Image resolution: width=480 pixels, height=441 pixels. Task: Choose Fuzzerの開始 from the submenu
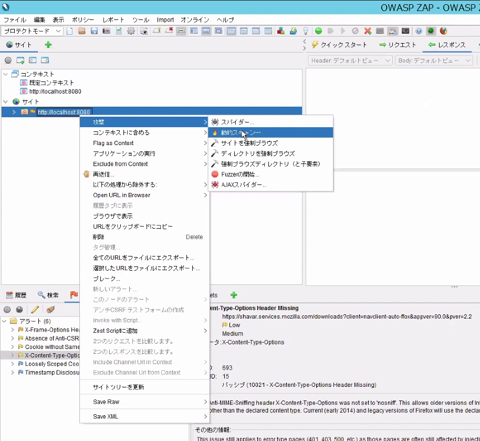point(270,175)
